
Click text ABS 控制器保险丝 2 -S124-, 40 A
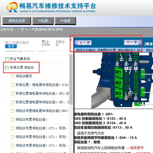point(100,123)
